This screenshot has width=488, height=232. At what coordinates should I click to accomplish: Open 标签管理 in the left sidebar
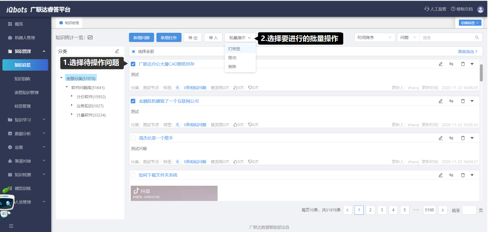[23, 106]
